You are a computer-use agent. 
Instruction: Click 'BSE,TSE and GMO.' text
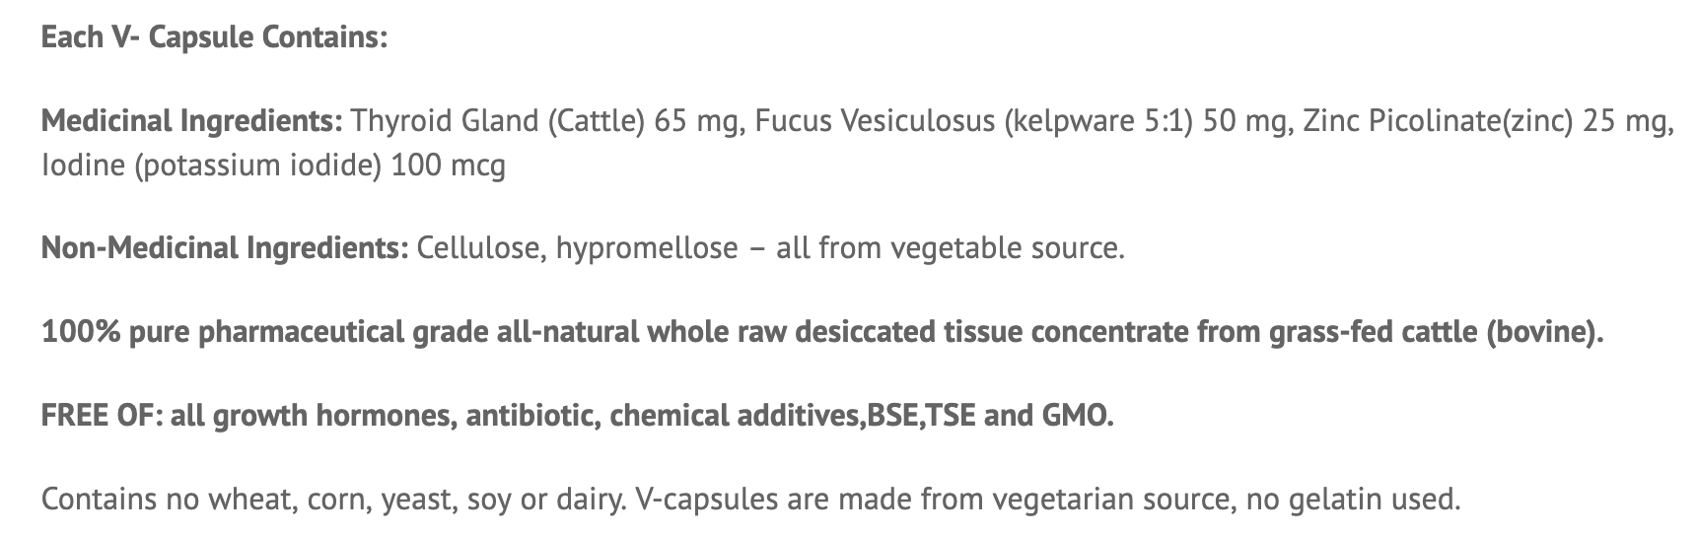(989, 416)
